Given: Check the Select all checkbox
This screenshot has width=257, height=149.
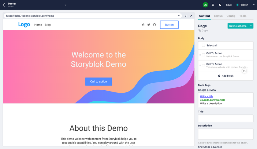Looking at the screenshot, I should [x=203, y=45].
